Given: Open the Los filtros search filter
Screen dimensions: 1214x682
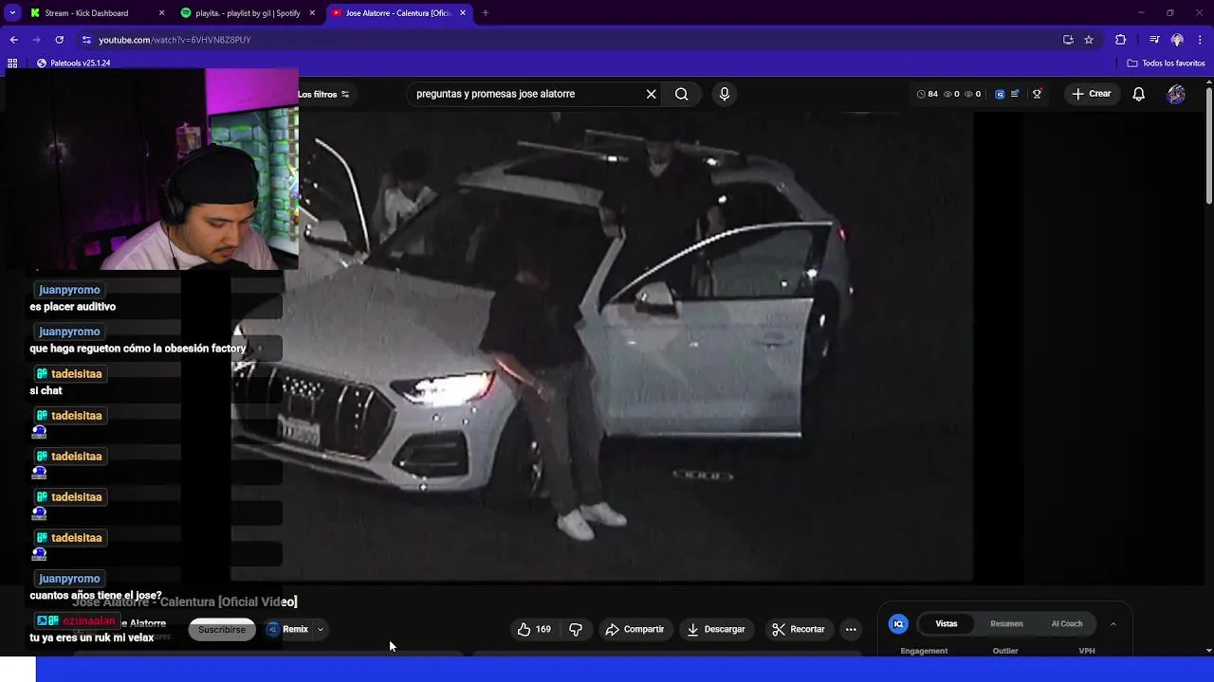Looking at the screenshot, I should [x=323, y=94].
